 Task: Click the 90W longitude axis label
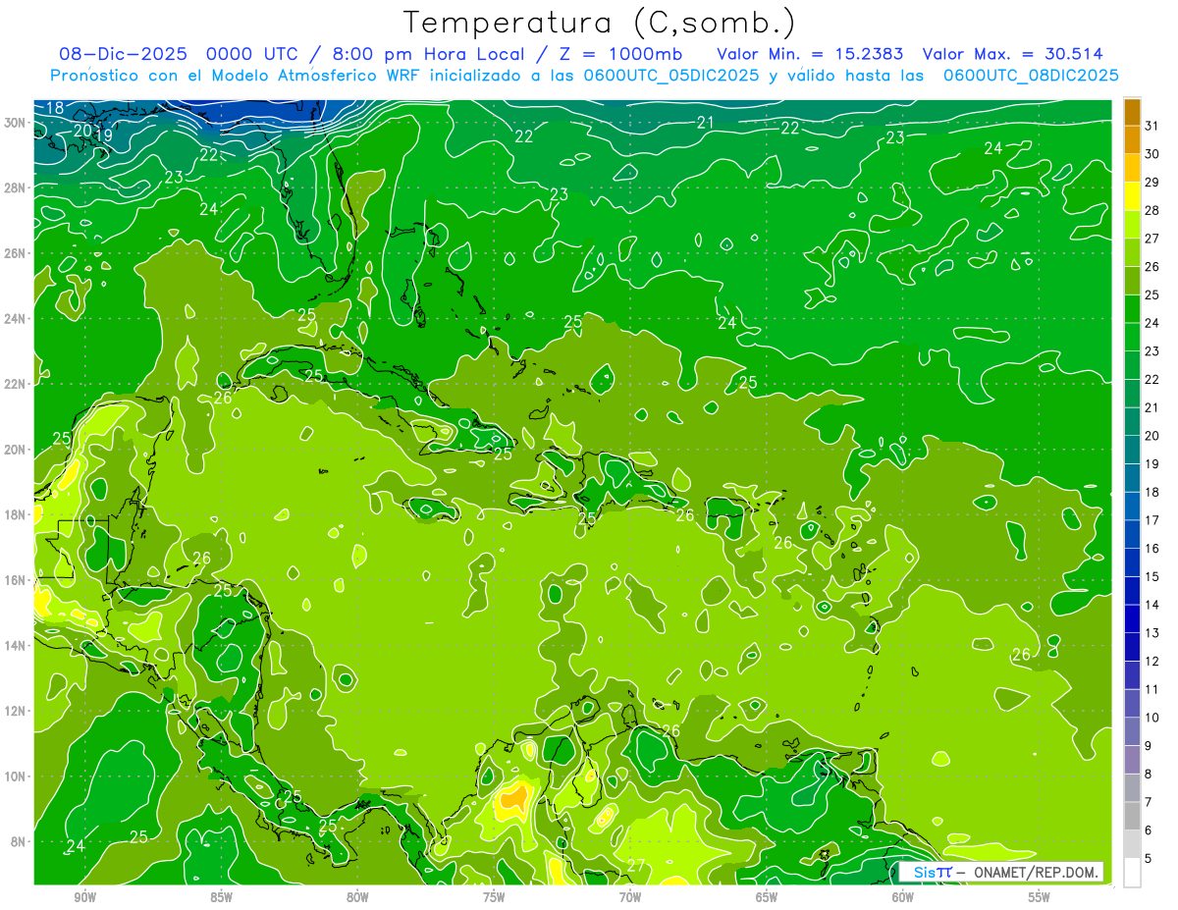(84, 896)
